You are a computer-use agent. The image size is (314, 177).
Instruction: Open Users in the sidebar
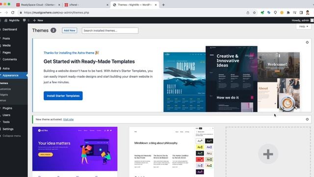[6, 115]
